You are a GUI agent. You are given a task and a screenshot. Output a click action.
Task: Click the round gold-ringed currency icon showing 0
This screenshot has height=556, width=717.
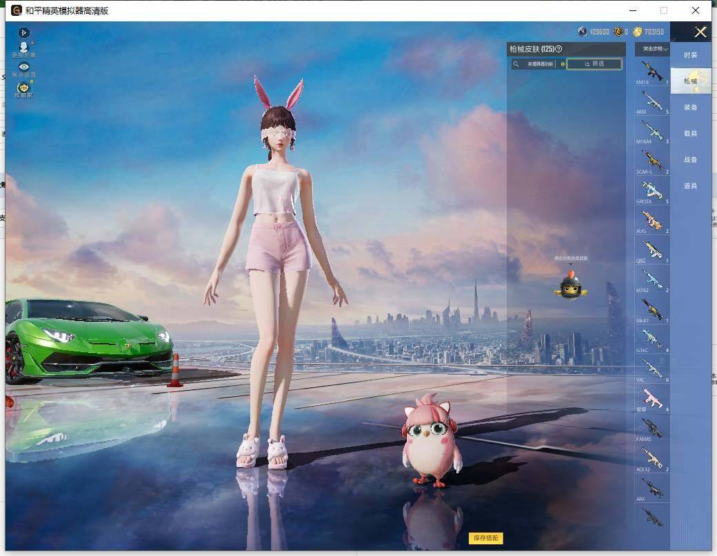point(618,32)
